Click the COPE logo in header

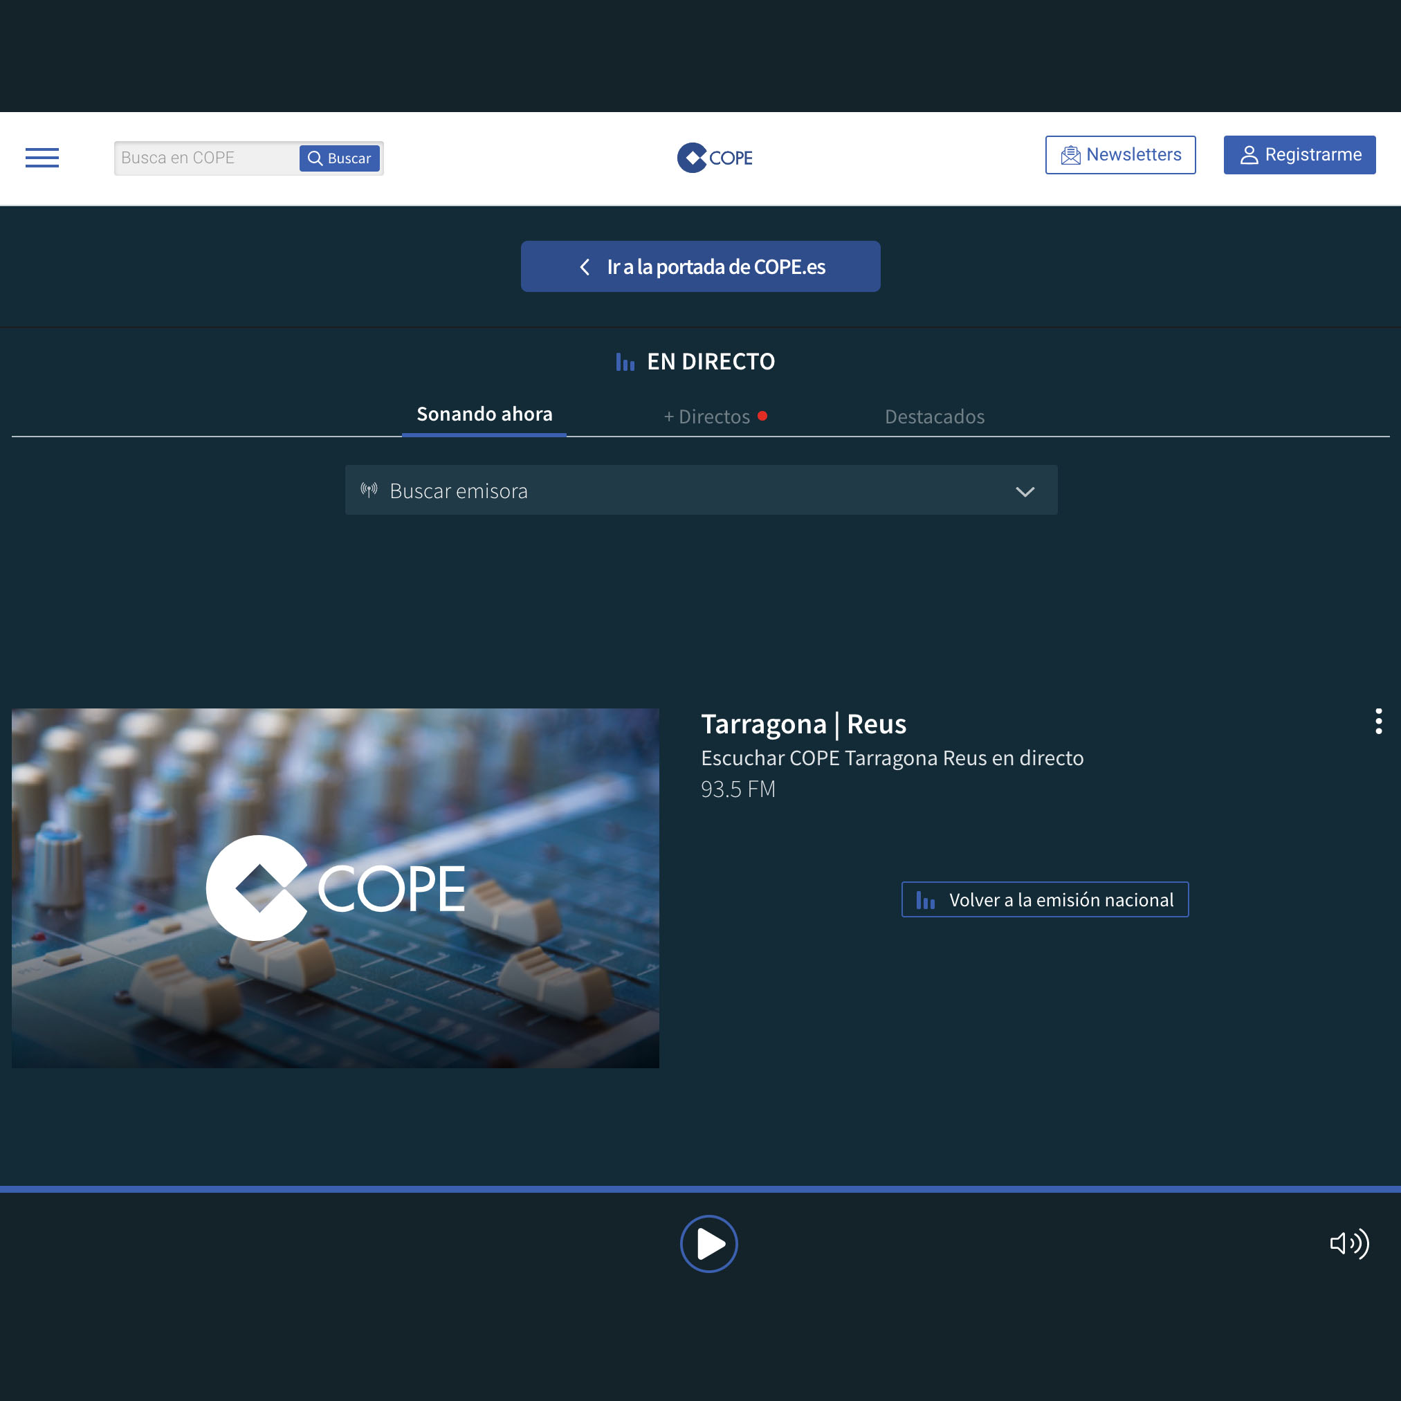pyautogui.click(x=714, y=157)
